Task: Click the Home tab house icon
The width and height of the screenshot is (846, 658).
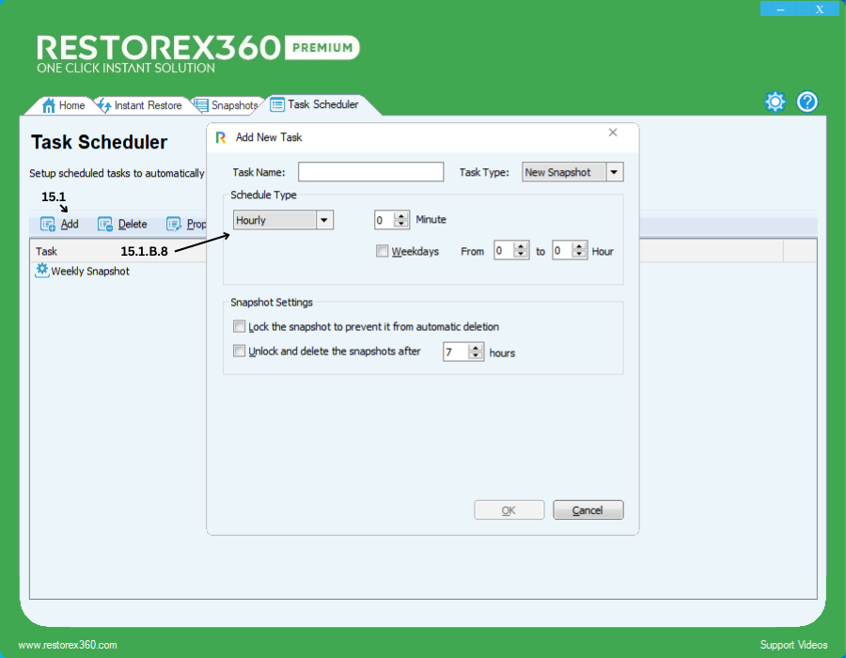Action: tap(49, 105)
